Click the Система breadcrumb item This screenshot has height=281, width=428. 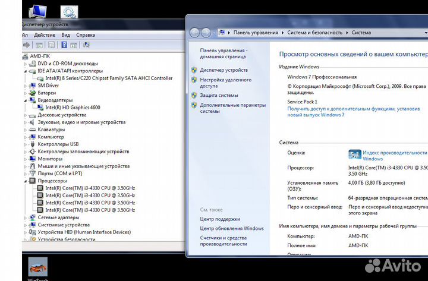361,33
